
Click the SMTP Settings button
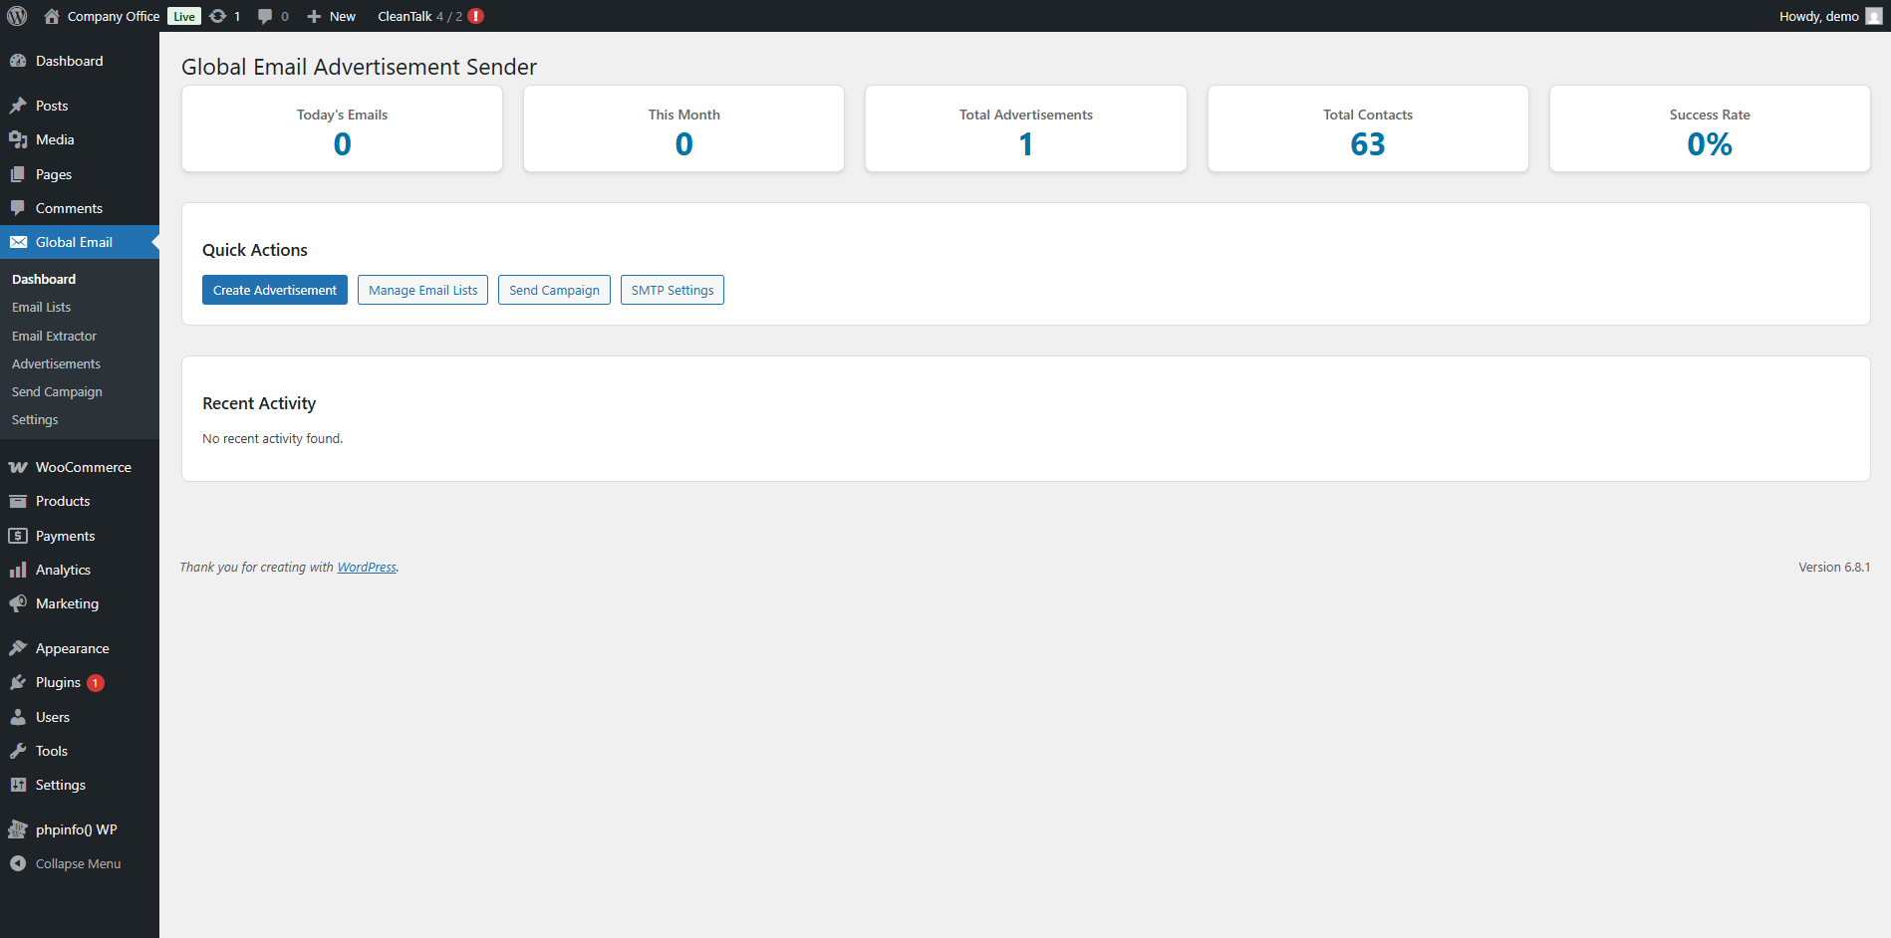672,290
